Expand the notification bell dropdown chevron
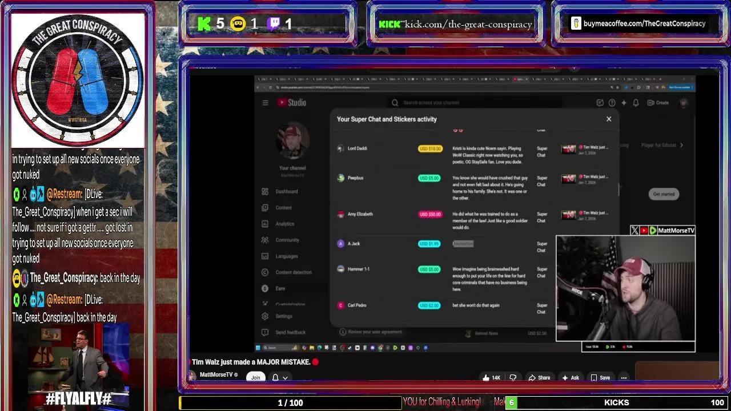This screenshot has width=731, height=411. coord(285,378)
